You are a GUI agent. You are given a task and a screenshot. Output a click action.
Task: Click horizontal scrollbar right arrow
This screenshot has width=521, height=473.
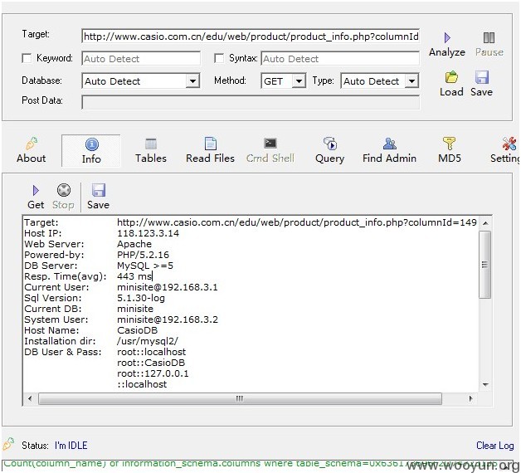point(470,398)
